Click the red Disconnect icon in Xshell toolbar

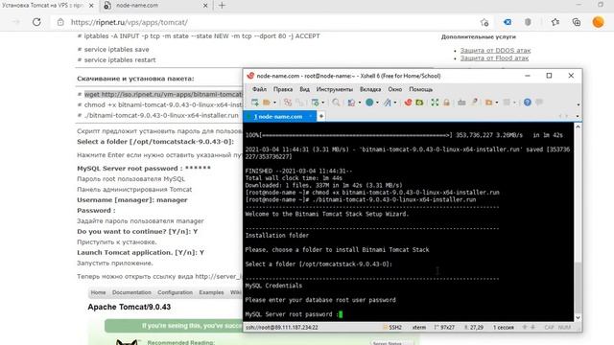tap(288, 103)
